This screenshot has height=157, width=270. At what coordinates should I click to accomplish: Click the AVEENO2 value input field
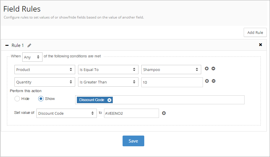point(131,113)
